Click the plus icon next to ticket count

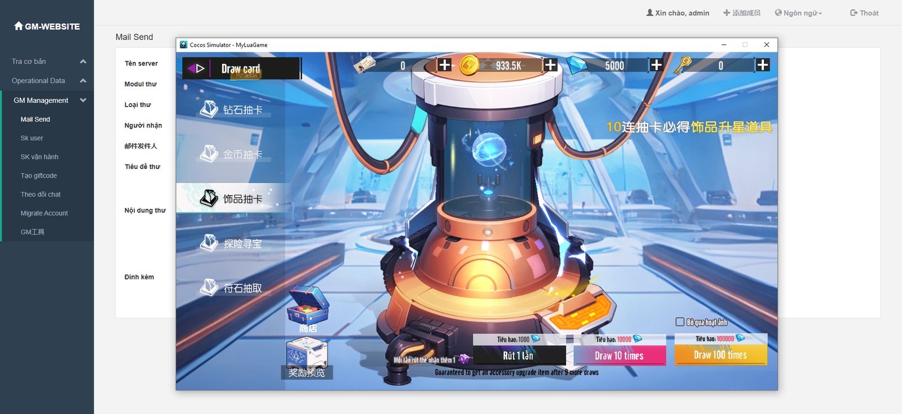click(445, 65)
